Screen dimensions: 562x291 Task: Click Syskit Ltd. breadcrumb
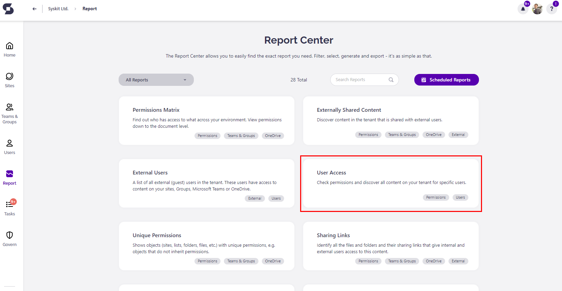(x=58, y=9)
